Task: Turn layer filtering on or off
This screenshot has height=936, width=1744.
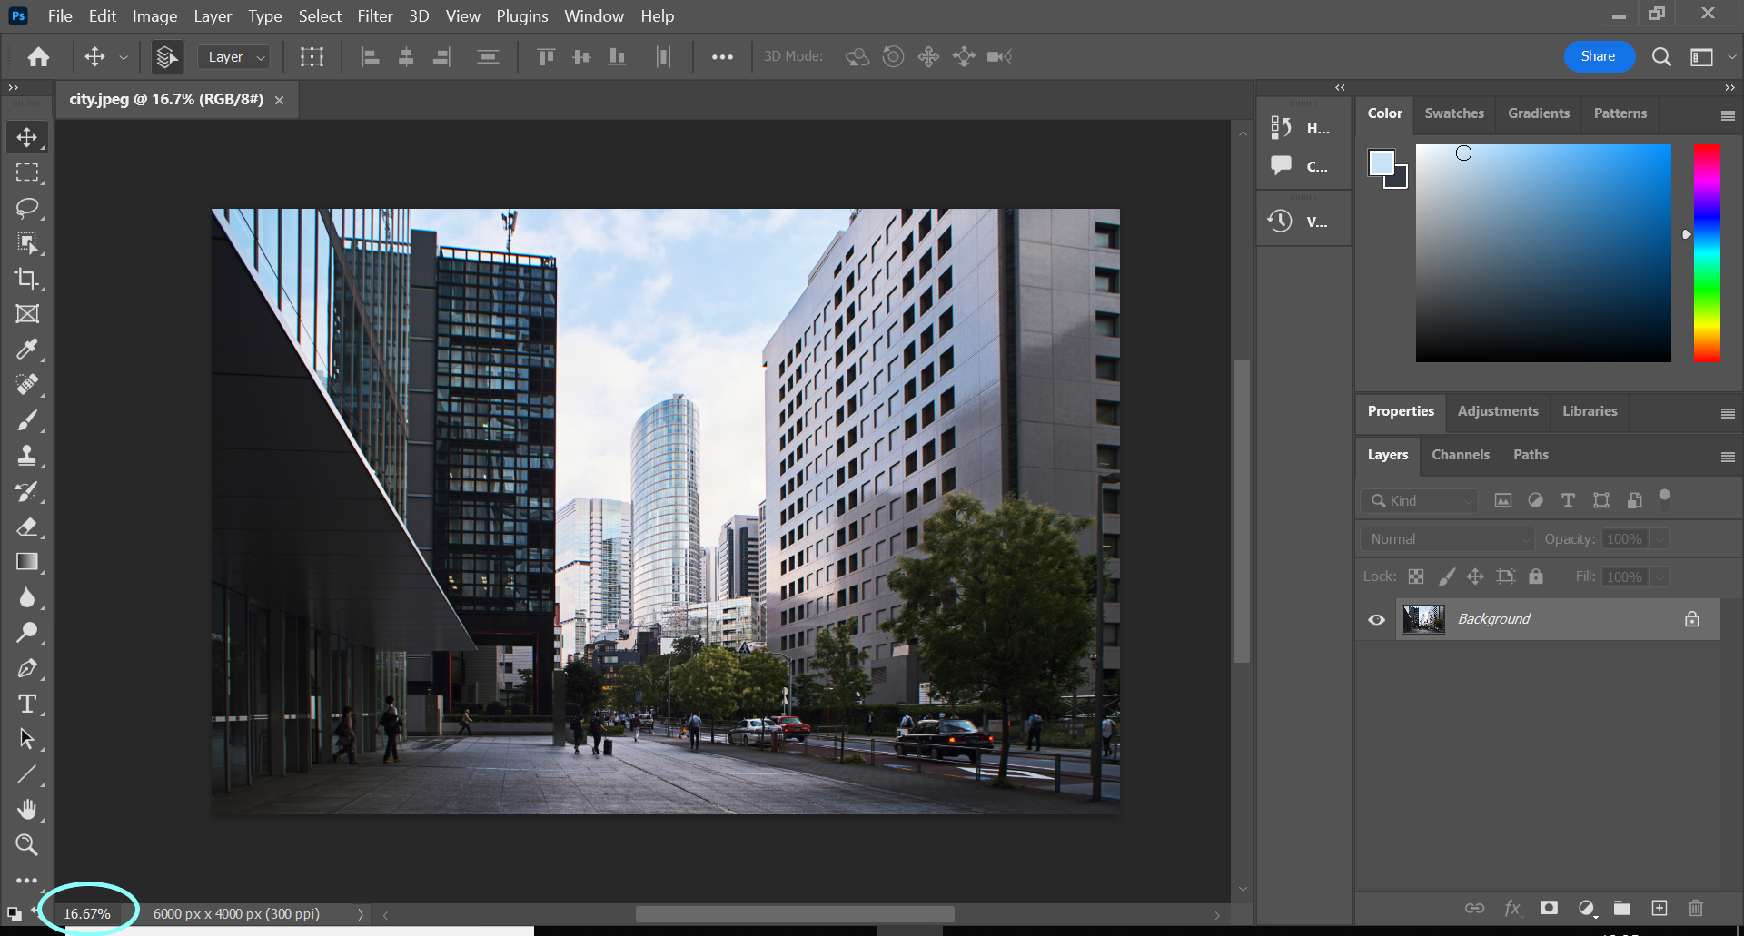Action: (1665, 498)
